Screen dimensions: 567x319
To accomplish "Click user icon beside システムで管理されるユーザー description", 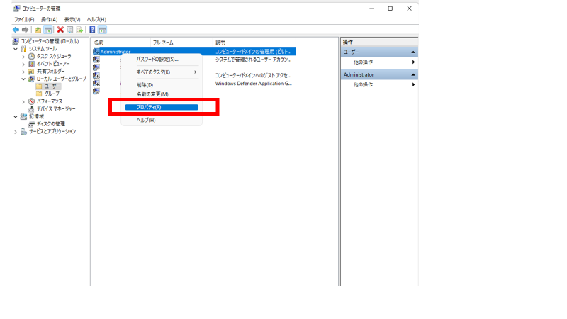I will (x=96, y=60).
